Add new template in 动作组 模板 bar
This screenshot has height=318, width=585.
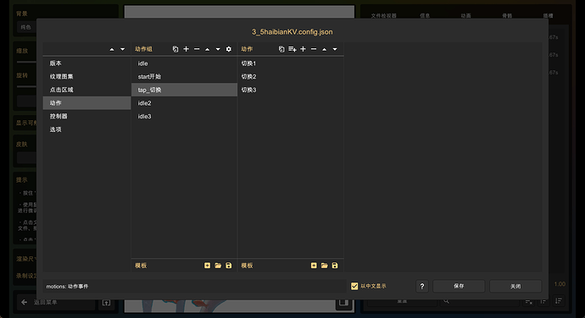point(208,266)
